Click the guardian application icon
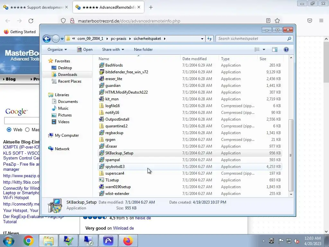The image size is (329, 247). [x=102, y=86]
